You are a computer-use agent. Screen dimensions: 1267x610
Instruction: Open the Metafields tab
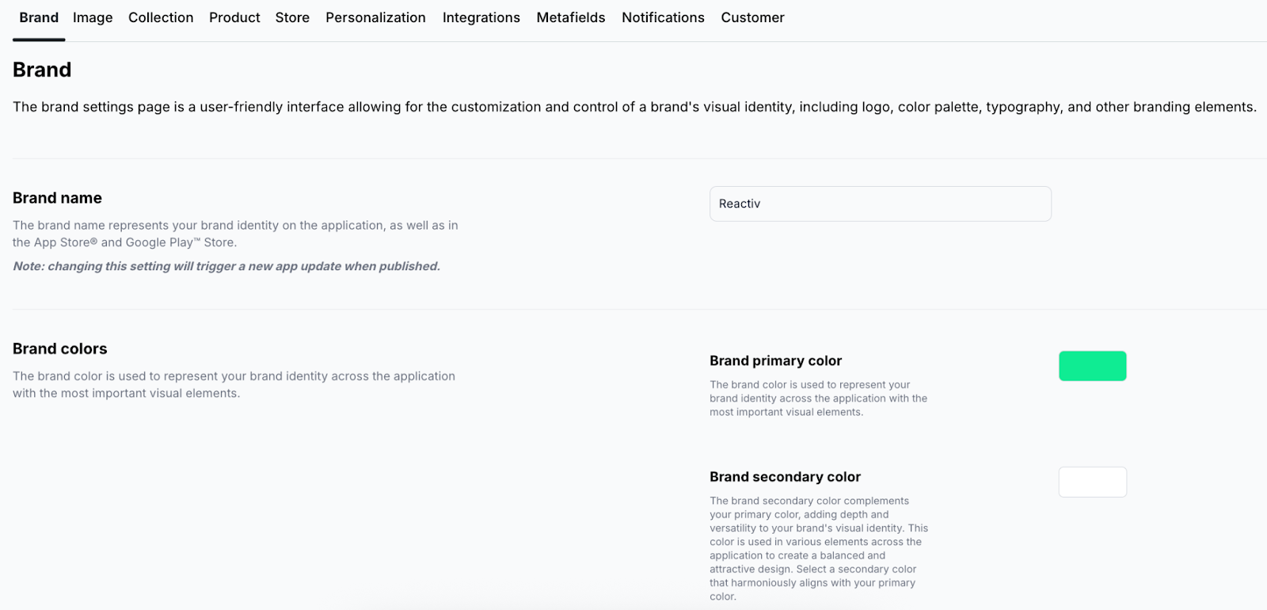tap(570, 17)
